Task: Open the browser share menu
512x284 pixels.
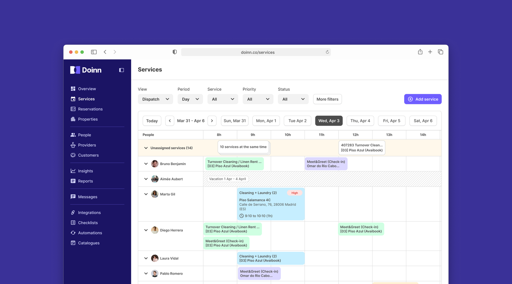Action: 420,52
